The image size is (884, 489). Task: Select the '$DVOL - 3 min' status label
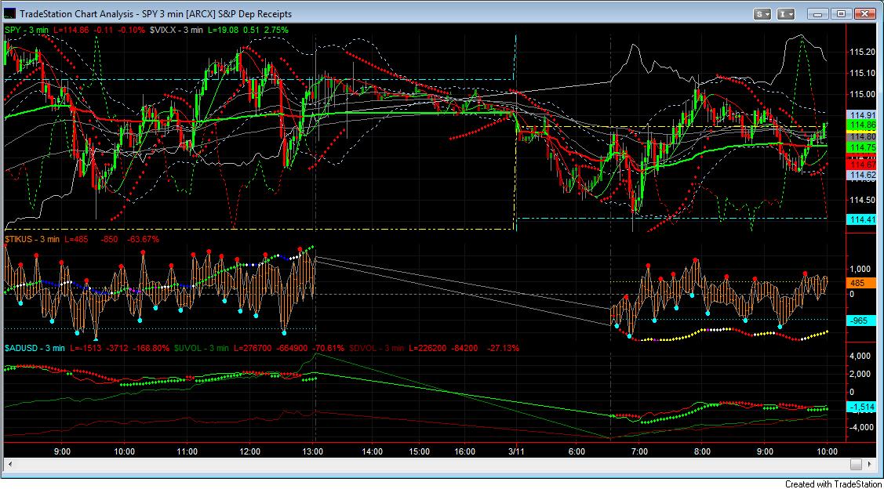pos(377,349)
